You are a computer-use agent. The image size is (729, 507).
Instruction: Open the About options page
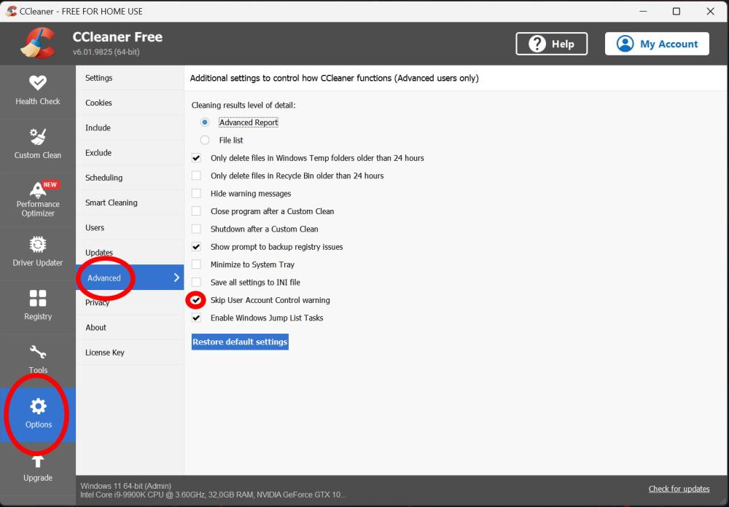click(130, 327)
